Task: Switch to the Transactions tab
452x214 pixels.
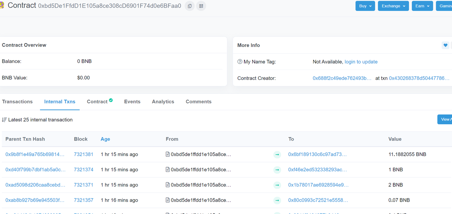Action: [17, 102]
